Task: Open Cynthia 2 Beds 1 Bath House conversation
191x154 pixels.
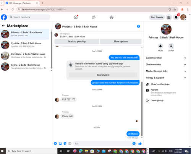Action: pos(25,45)
